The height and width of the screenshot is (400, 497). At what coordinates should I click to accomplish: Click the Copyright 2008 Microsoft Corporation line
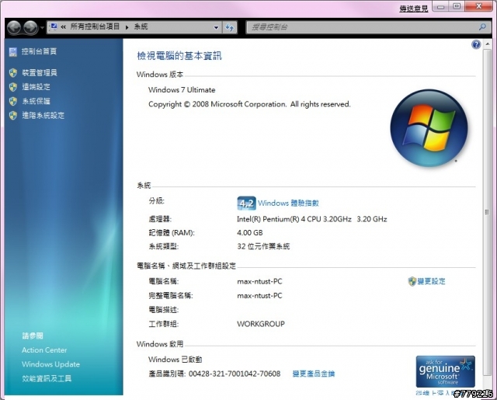coord(249,104)
